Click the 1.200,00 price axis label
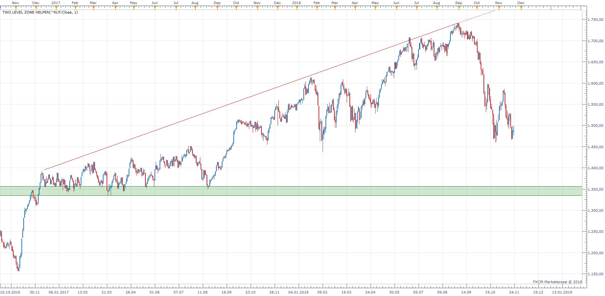 [595, 253]
